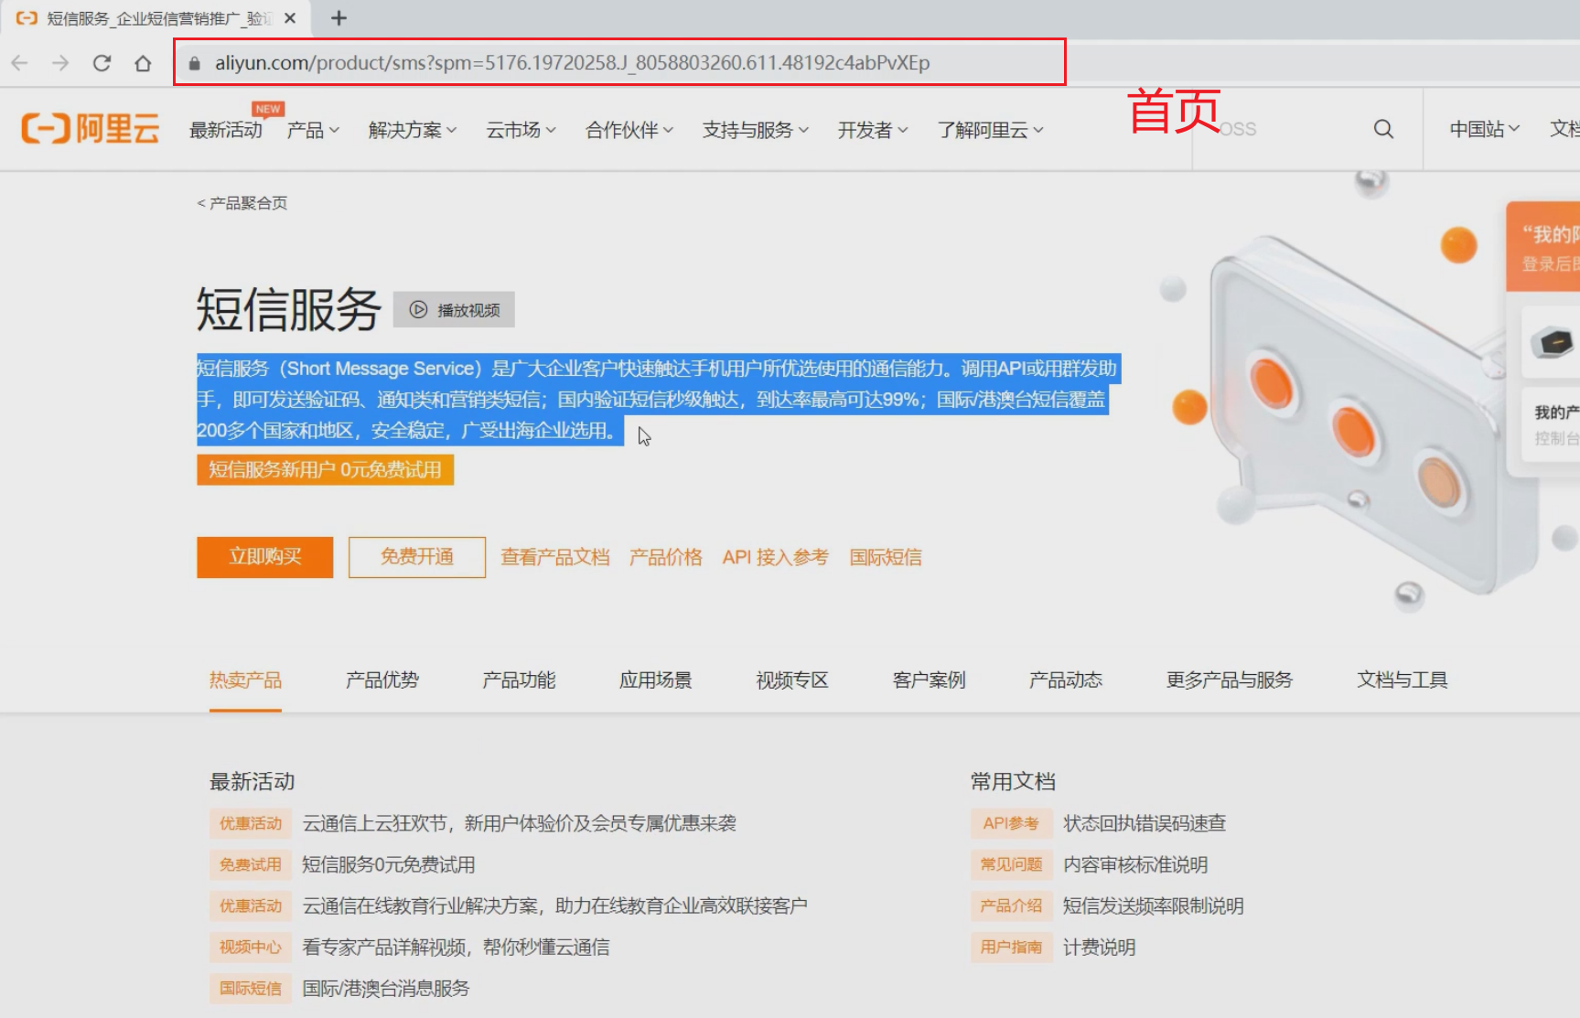Switch to the 产品优势 tab
Viewport: 1580px width, 1018px height.
tap(382, 680)
